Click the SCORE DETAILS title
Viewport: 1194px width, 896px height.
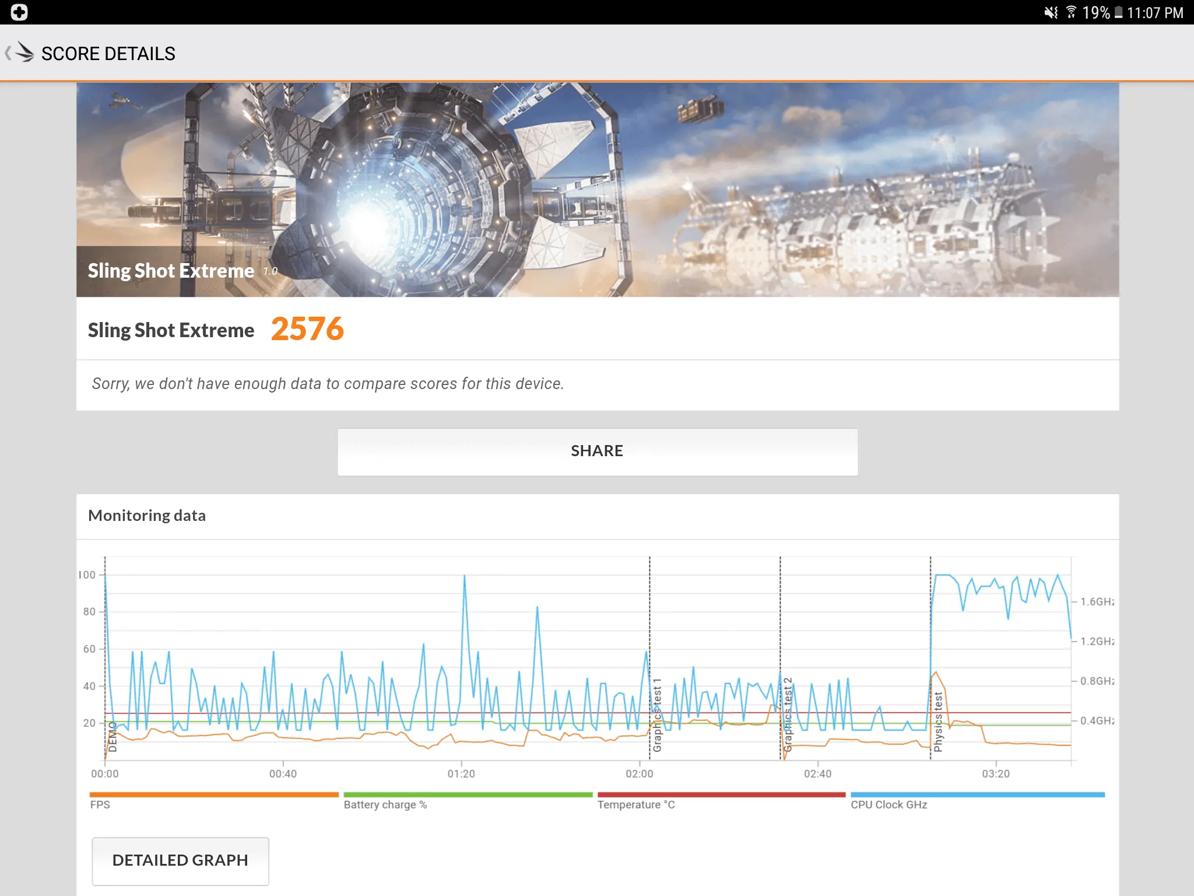point(108,54)
